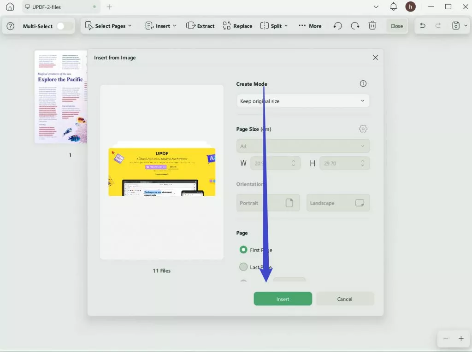Open the Keep original size dropdown
472x352 pixels.
coord(302,101)
